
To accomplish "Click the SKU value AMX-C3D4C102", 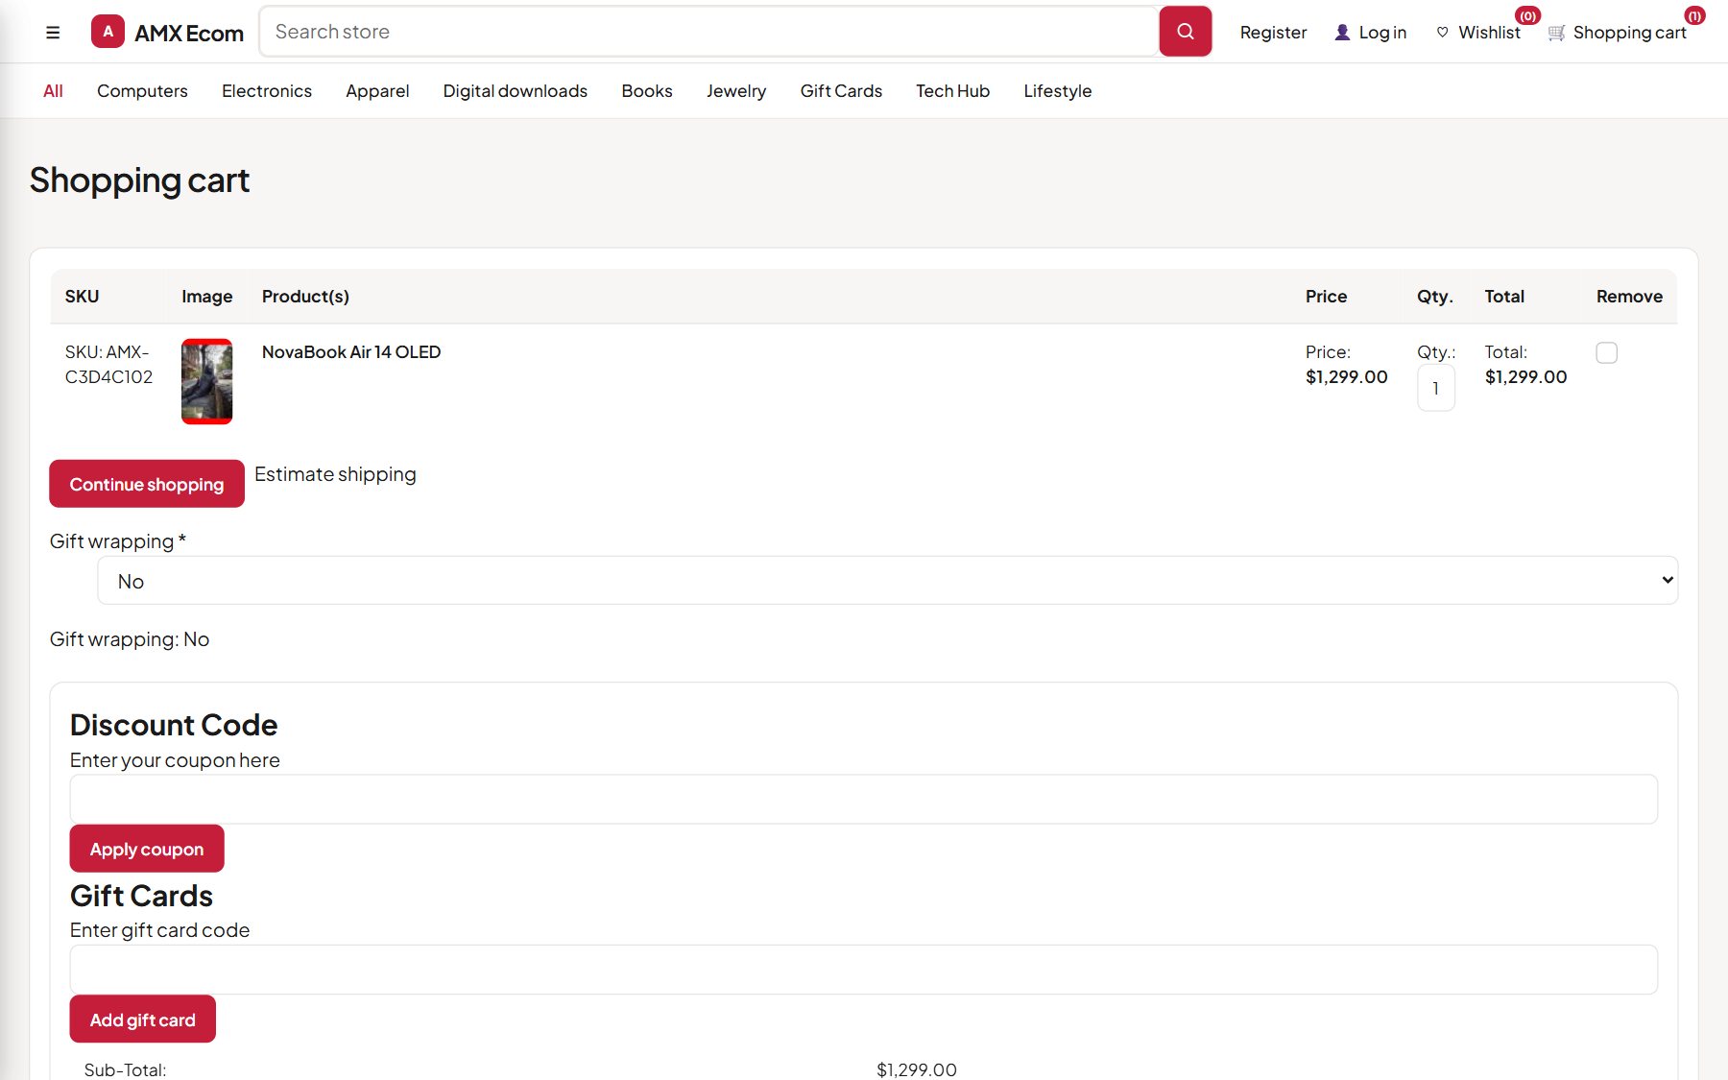I will point(108,365).
